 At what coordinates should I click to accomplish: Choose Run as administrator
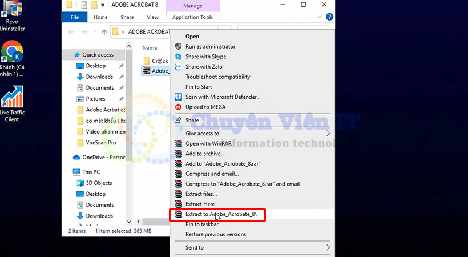tap(210, 46)
